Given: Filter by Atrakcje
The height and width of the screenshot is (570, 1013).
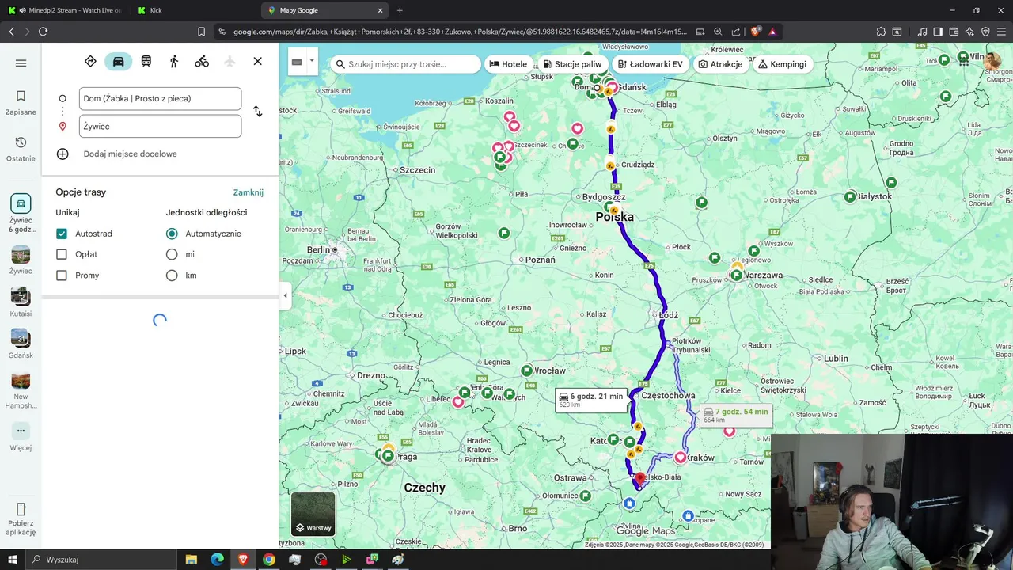Looking at the screenshot, I should pyautogui.click(x=721, y=64).
